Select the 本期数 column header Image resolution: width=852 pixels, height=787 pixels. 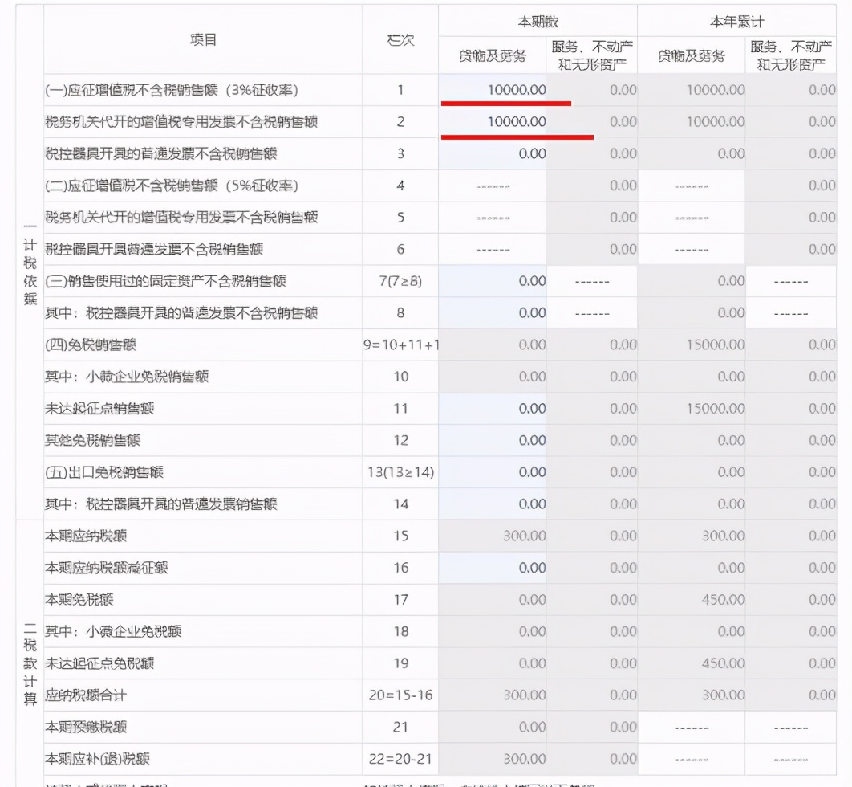click(536, 18)
